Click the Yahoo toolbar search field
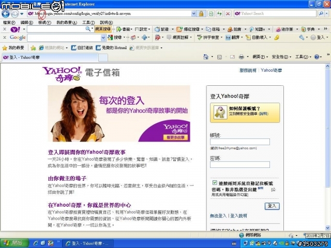 [x=56, y=29]
